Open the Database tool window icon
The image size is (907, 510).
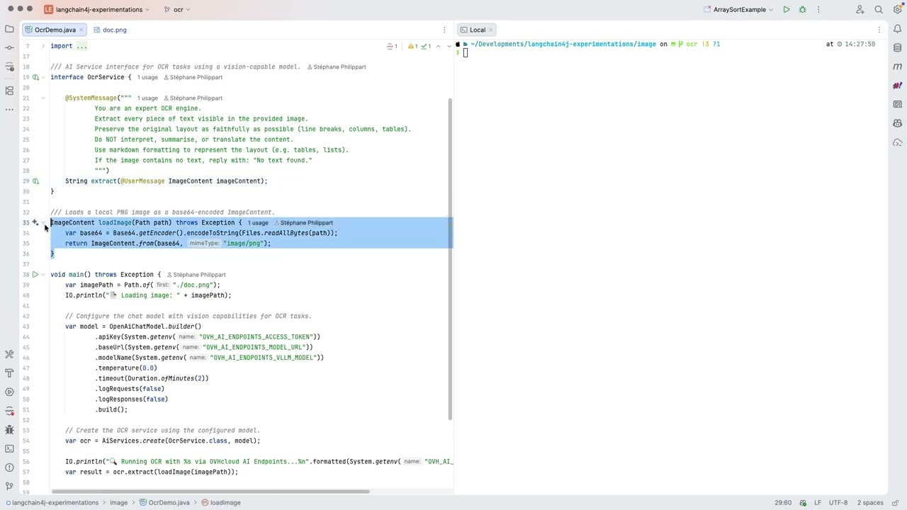pos(898,47)
